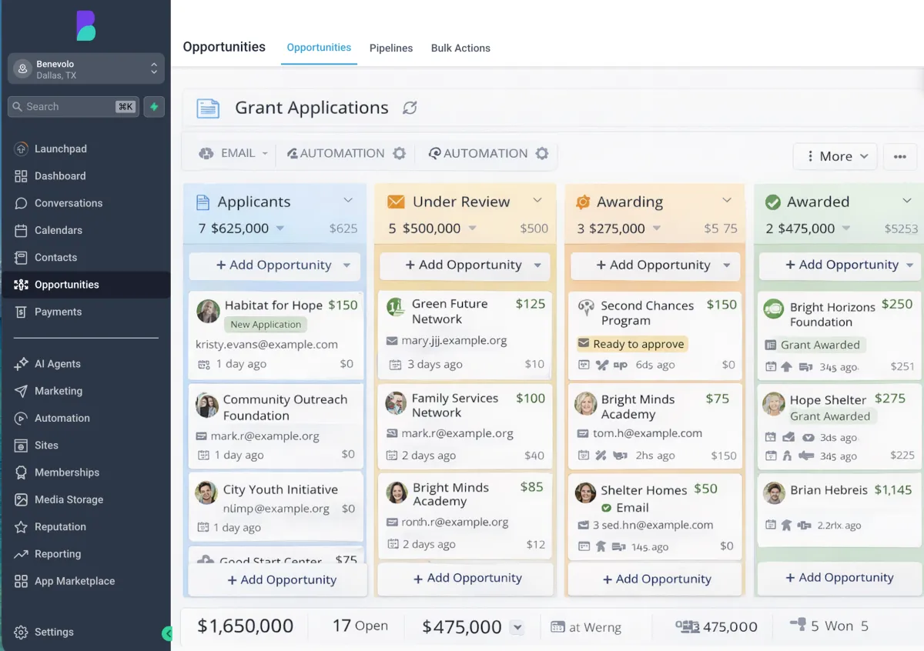Open the Marketing paper-plane icon

pyautogui.click(x=22, y=391)
